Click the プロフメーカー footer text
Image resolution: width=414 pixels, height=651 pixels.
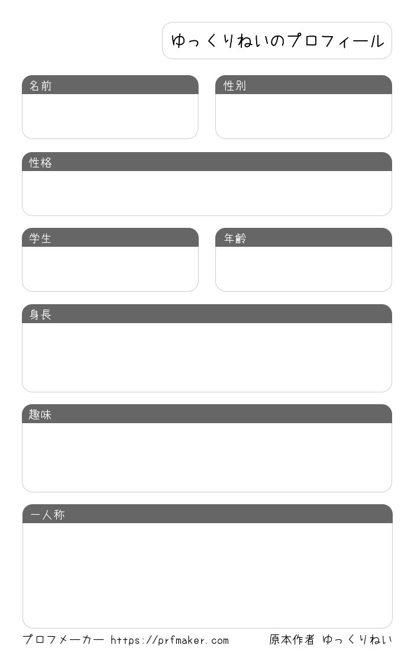63,639
